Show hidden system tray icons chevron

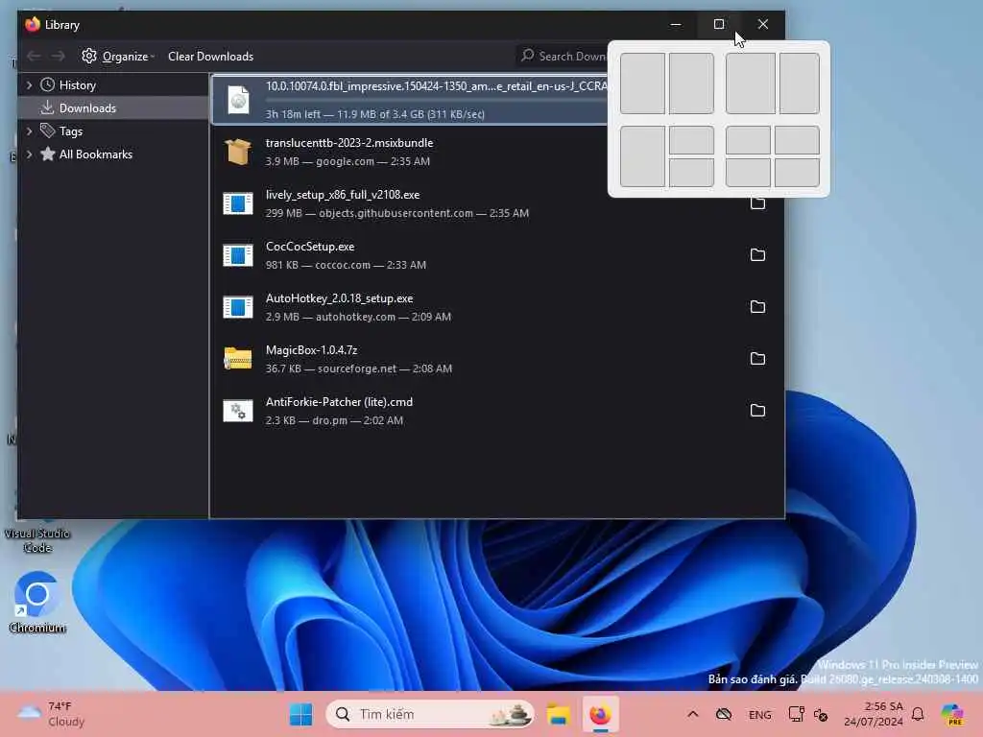coord(693,714)
